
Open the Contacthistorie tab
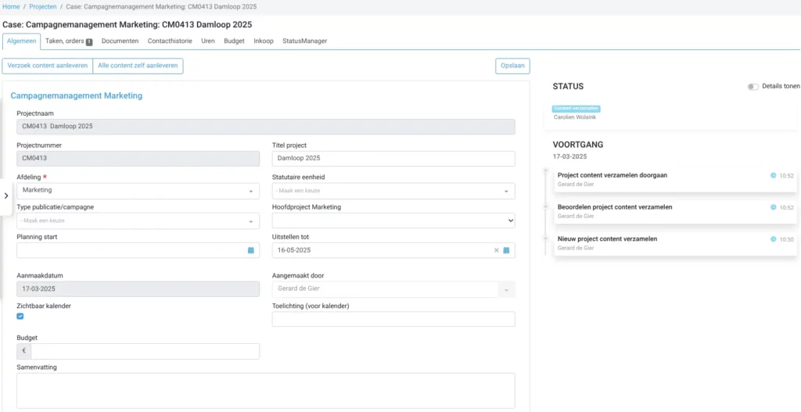click(x=170, y=41)
